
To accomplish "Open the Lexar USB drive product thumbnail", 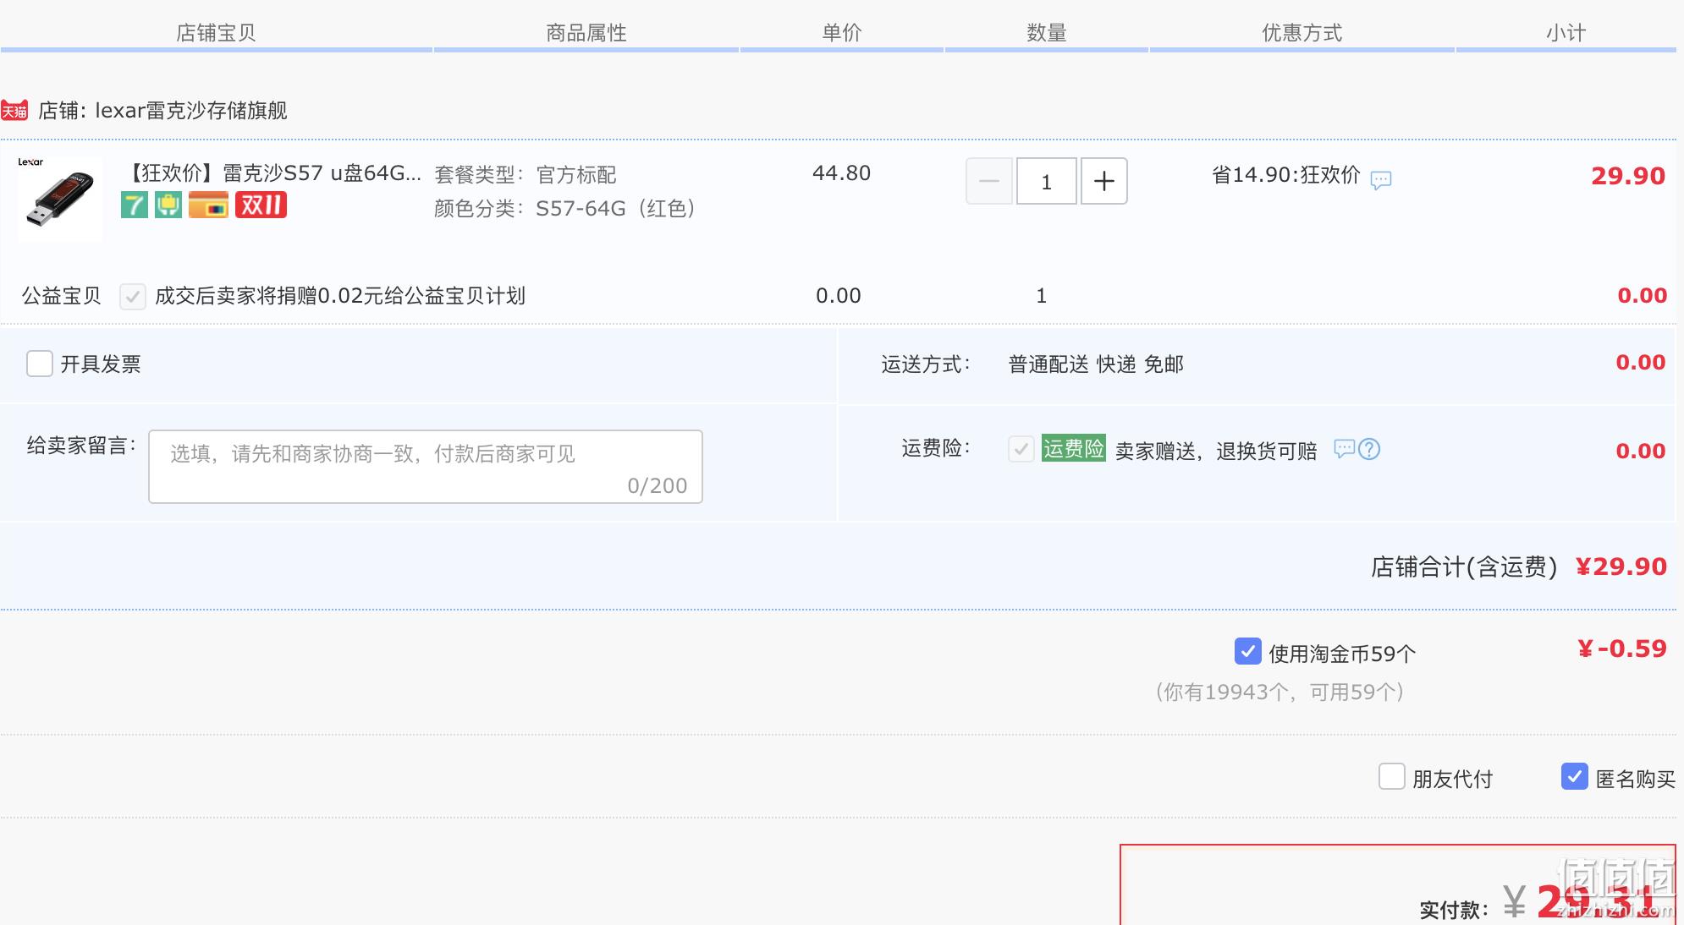I will [60, 200].
